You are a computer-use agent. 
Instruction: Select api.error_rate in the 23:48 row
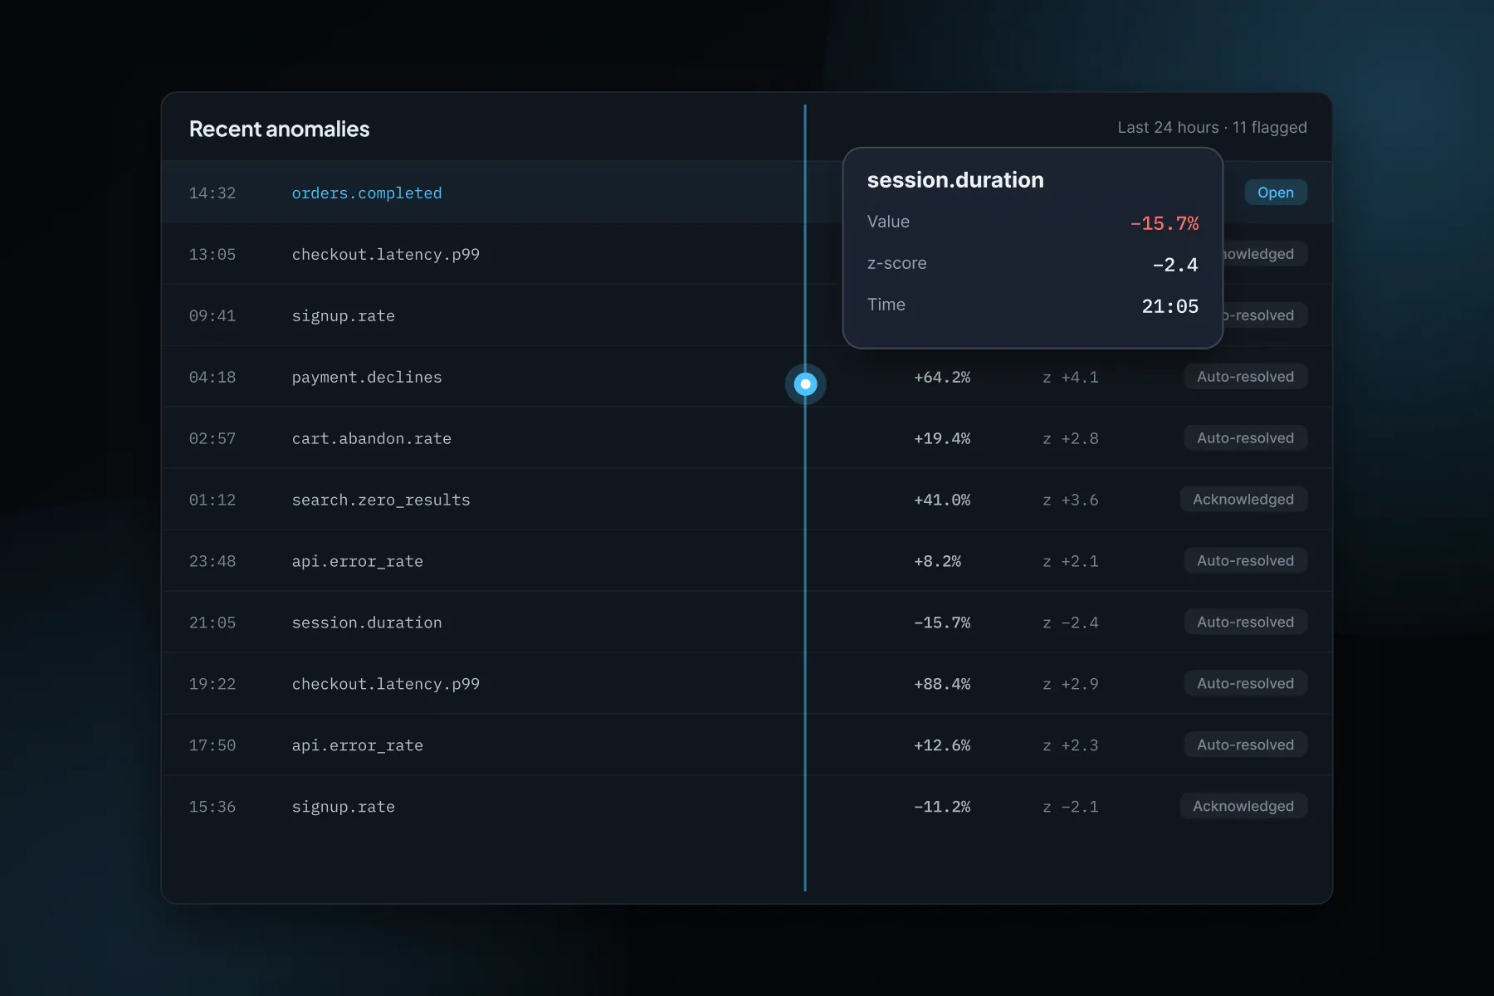tap(358, 561)
